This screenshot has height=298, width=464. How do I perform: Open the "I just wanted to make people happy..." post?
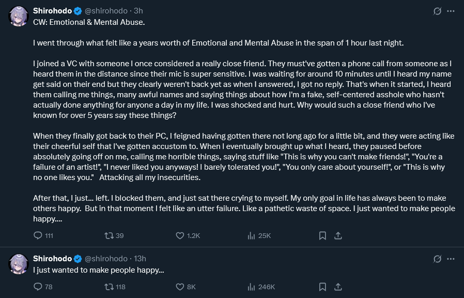98,270
